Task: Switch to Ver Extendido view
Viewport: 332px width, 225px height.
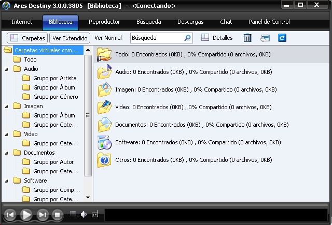Action: pyautogui.click(x=70, y=38)
